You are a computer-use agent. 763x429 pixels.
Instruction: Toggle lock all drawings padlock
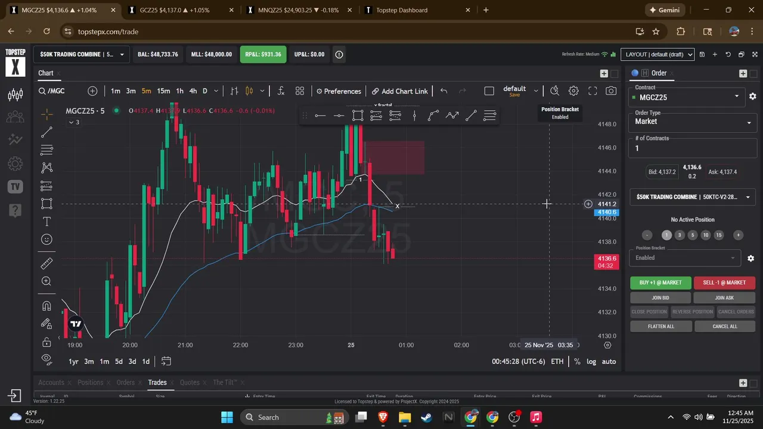click(x=46, y=342)
